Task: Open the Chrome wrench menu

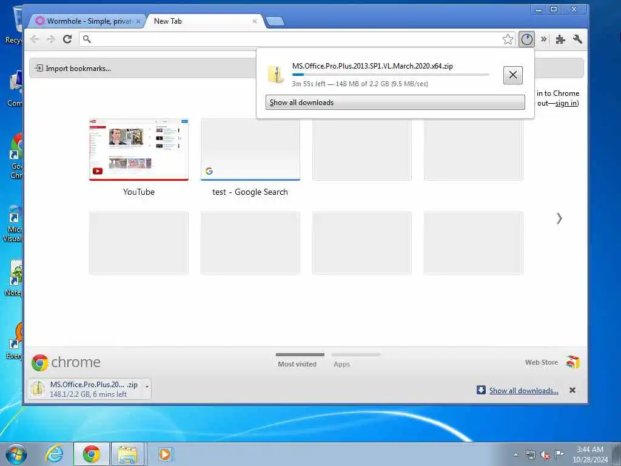Action: click(577, 39)
